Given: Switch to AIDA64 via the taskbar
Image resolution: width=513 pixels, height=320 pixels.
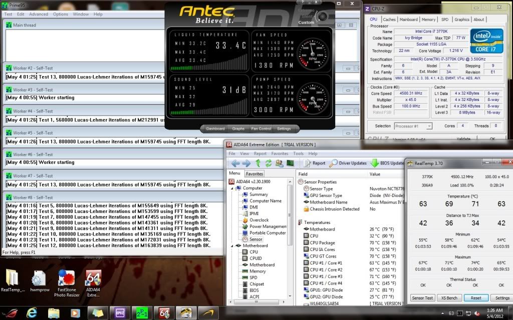Looking at the screenshot, I should click(164, 313).
